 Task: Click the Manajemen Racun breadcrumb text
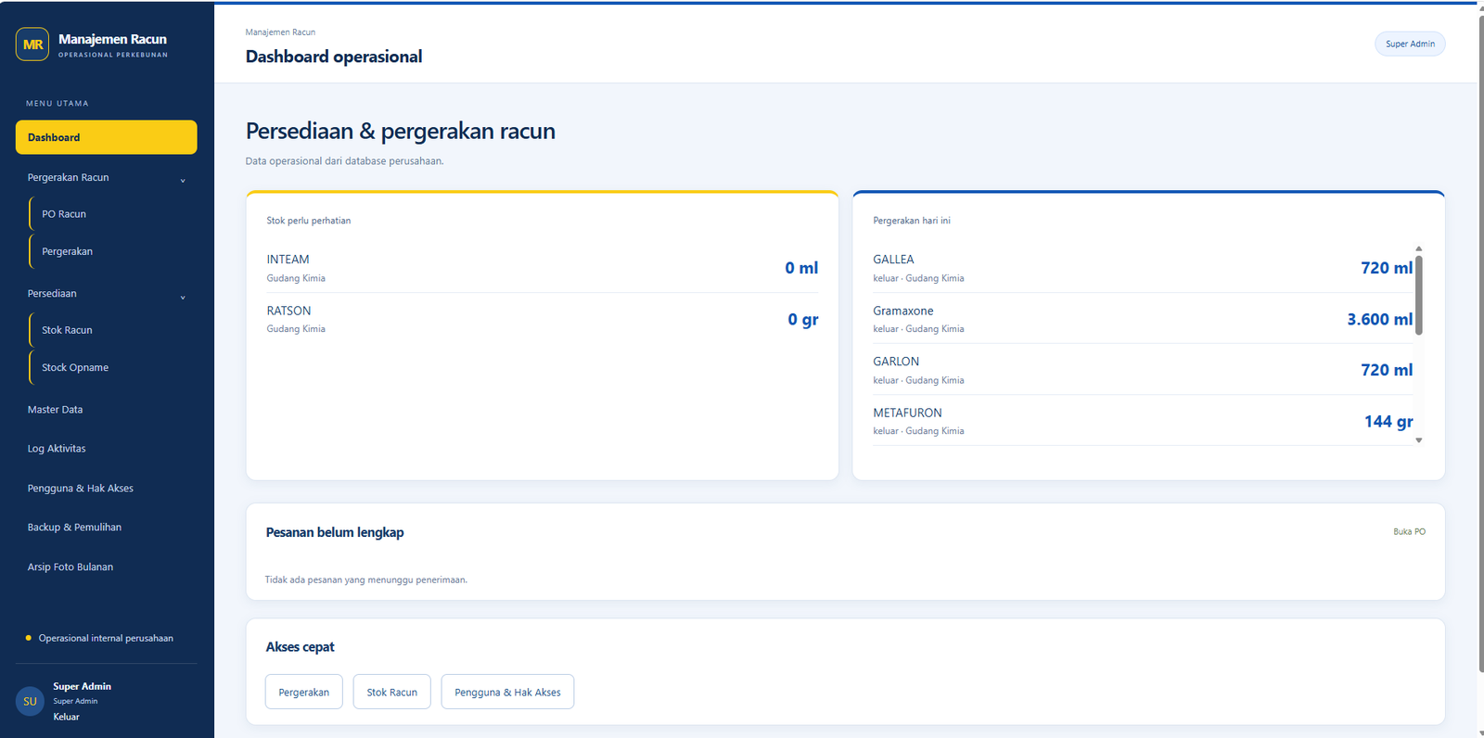[280, 32]
